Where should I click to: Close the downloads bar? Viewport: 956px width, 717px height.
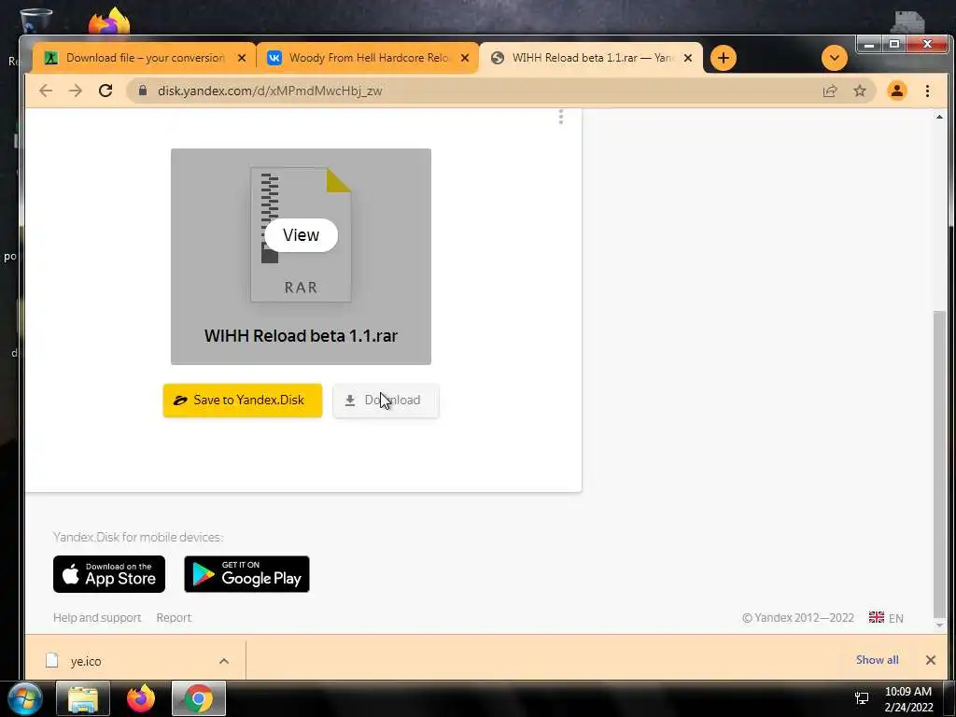(931, 660)
